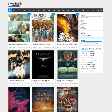The height and width of the screenshot is (112, 112).
Task: Select the active blue-underlined tab in the sidebar list
Action: pyautogui.click(x=84, y=49)
